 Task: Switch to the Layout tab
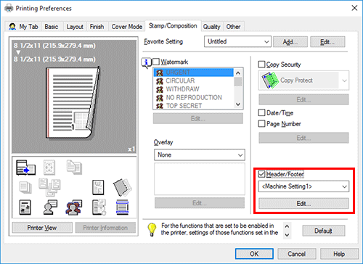[x=75, y=27]
